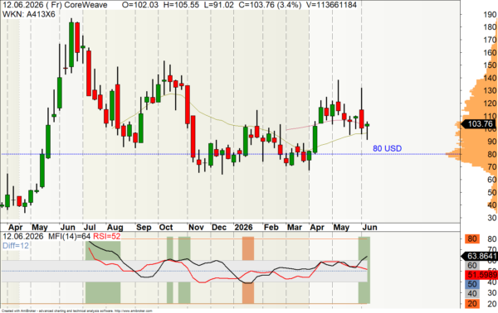Click the 90 price axis label
This screenshot has height=313, width=498.
[x=492, y=142]
